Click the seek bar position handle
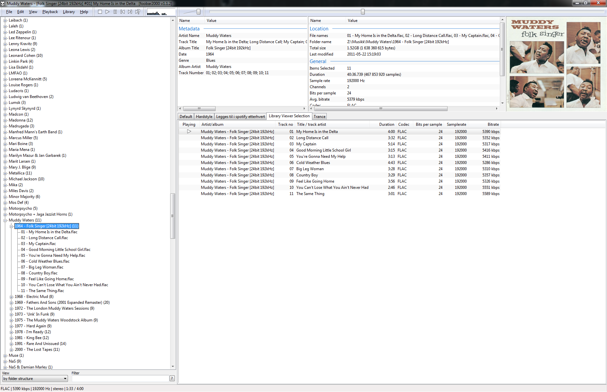 363,12
